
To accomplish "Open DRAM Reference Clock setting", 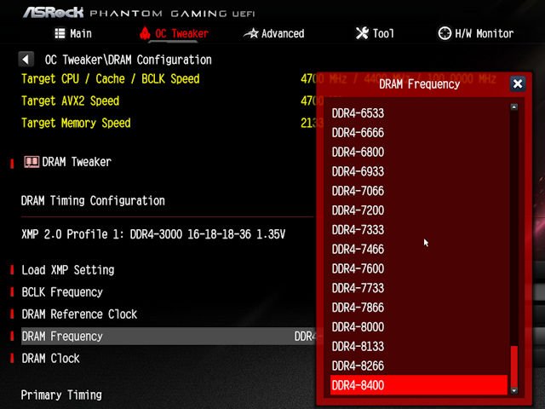I will click(79, 314).
